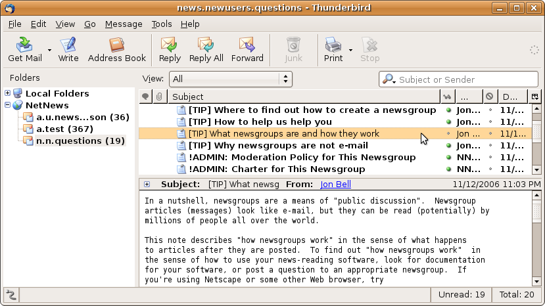Forward the selected message
Screen dimensions: 545x306
coord(247,45)
